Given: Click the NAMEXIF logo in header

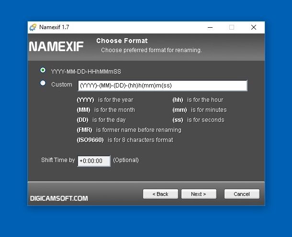Looking at the screenshot, I should pos(56,46).
